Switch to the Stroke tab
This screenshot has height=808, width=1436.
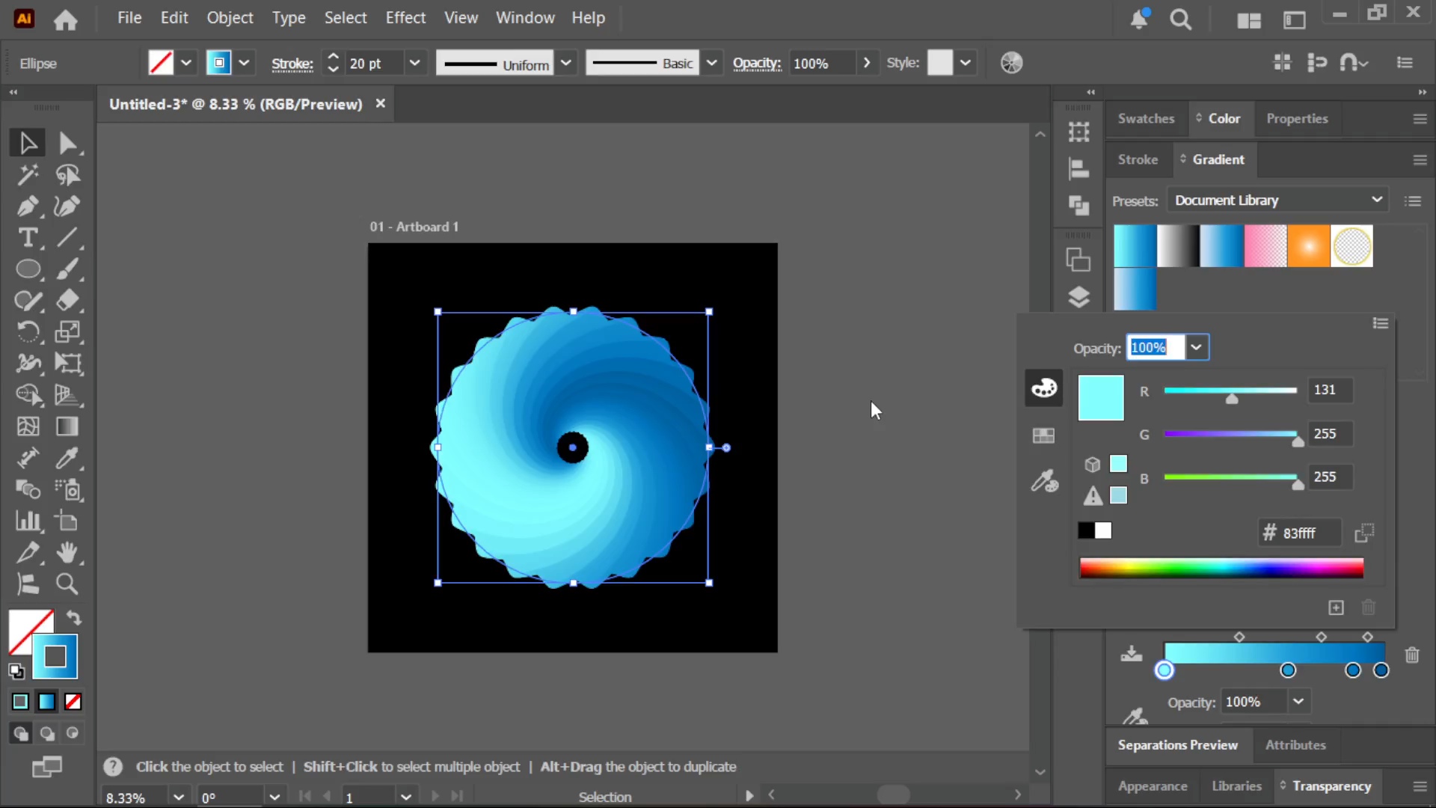[x=1138, y=159]
